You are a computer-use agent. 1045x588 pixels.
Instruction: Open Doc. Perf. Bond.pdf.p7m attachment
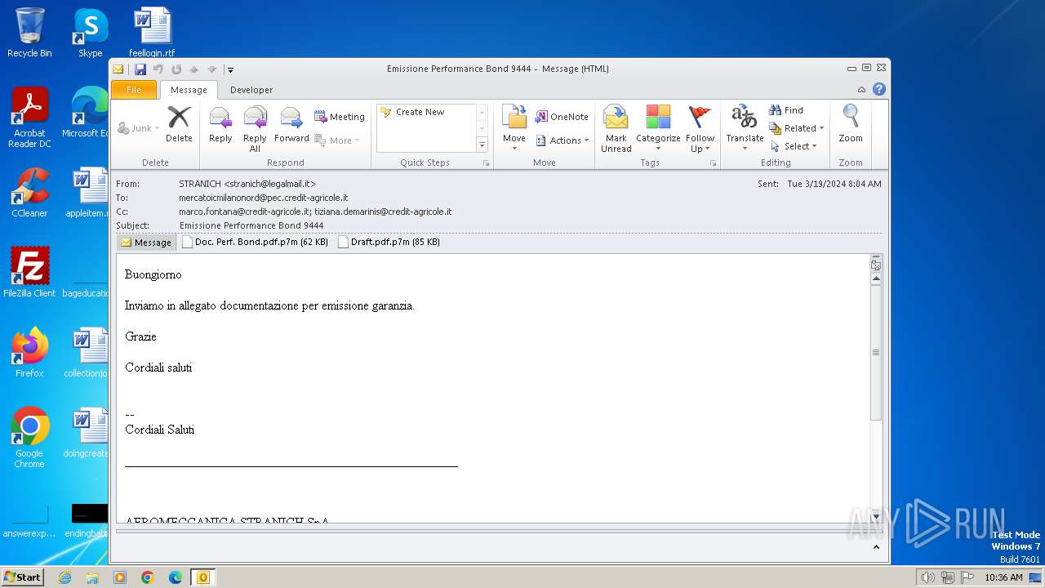point(255,243)
